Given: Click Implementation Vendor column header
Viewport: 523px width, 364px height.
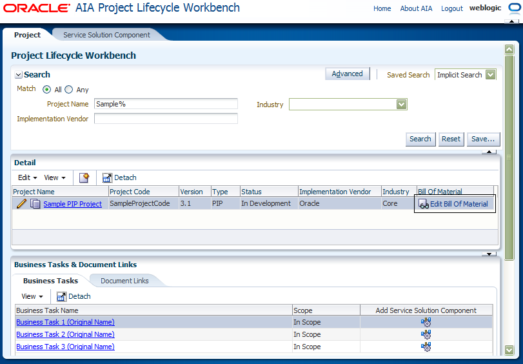Looking at the screenshot, I should click(340, 192).
